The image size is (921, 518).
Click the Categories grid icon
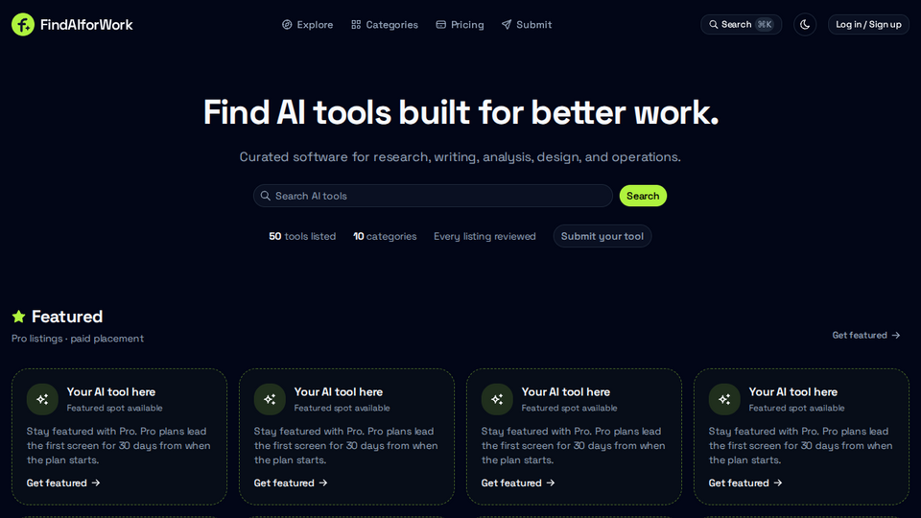356,25
